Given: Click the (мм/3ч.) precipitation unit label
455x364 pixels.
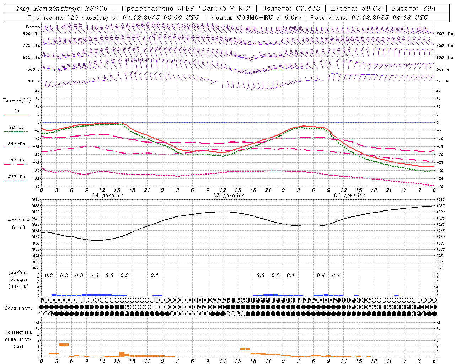Looking at the screenshot, I should (x=18, y=273).
